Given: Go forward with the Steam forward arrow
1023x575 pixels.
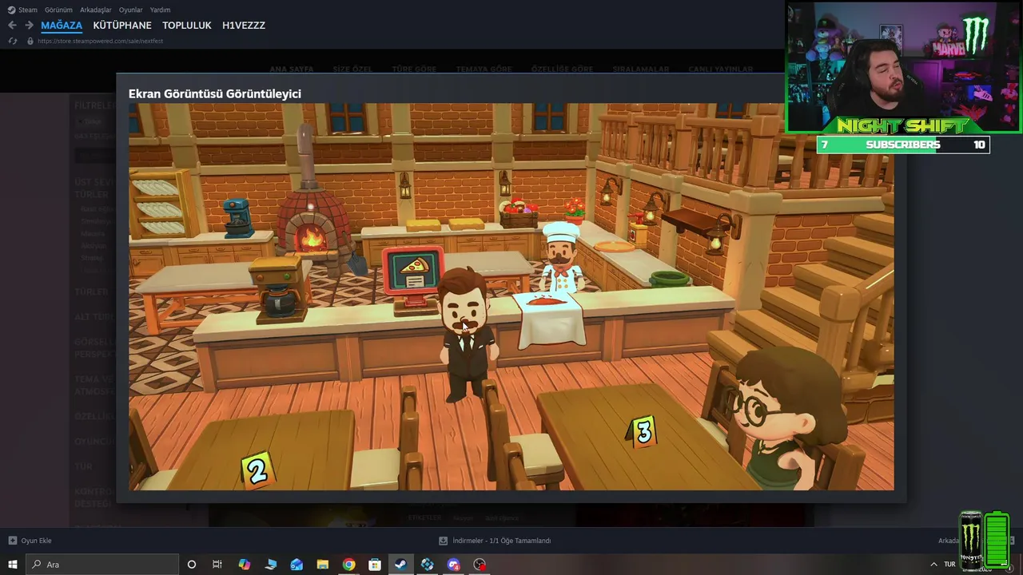Looking at the screenshot, I should tap(29, 26).
